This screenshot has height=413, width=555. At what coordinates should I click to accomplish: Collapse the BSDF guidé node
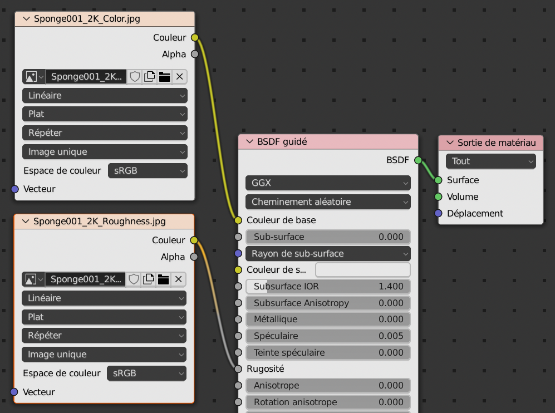[x=249, y=142]
